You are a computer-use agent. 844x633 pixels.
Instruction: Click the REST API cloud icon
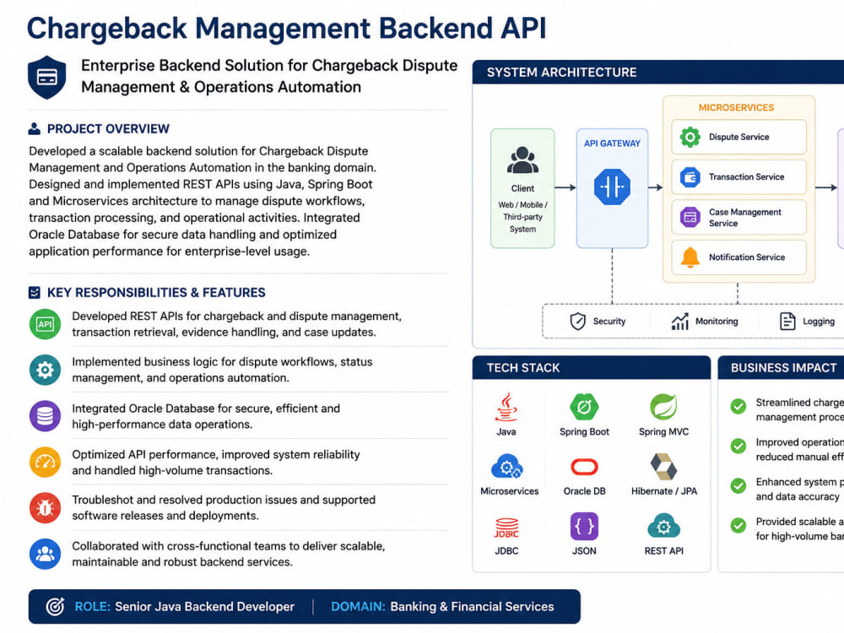663,526
